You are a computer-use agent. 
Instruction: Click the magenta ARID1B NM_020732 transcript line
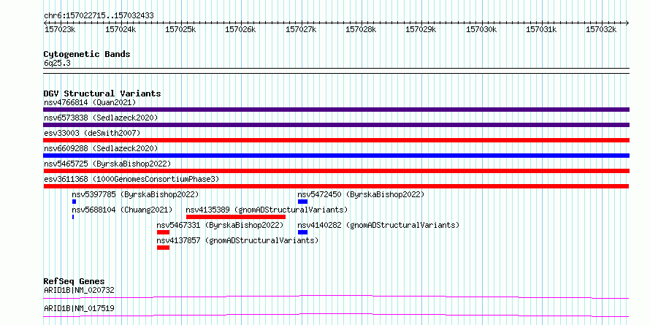[x=336, y=297]
